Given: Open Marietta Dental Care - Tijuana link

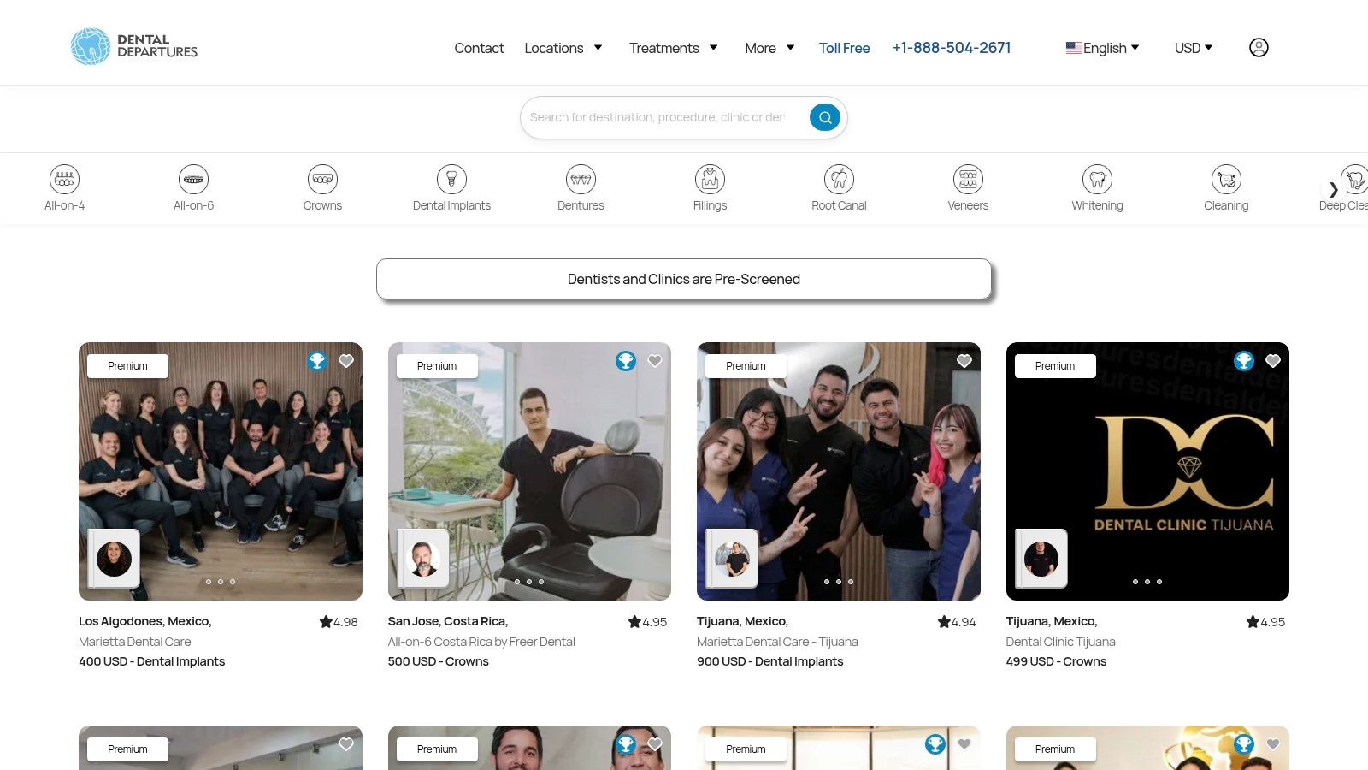Looking at the screenshot, I should click(777, 642).
